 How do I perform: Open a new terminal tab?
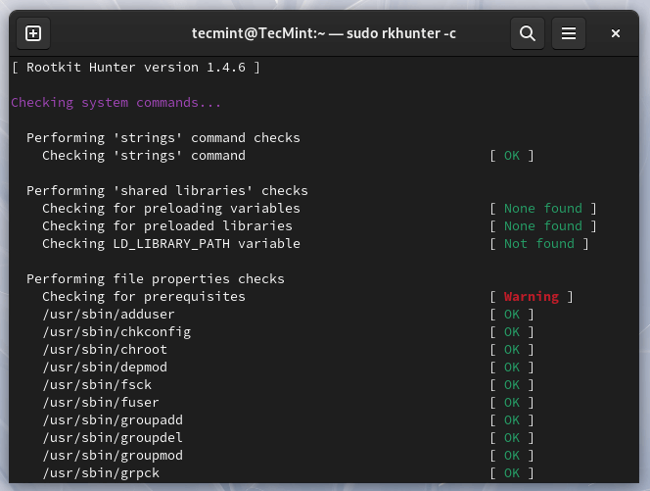click(33, 33)
